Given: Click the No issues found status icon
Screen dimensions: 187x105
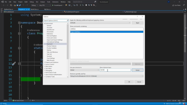Looking at the screenshot, I should tap(13, 101).
